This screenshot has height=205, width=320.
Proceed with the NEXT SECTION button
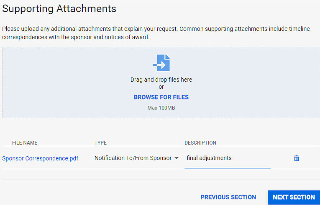pyautogui.click(x=294, y=197)
